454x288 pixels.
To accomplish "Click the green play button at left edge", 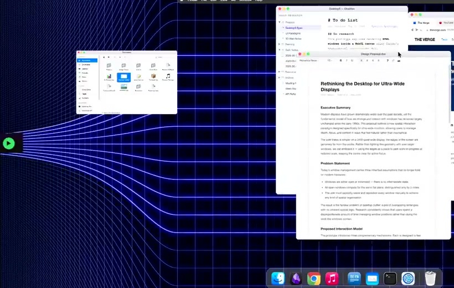I will pos(9,143).
